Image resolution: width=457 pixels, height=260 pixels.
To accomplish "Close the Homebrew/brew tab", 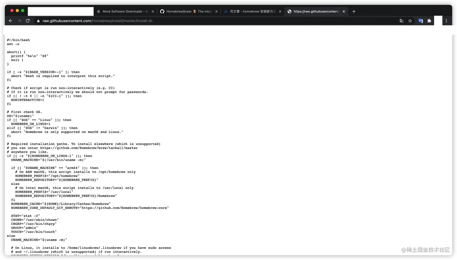I will tap(216, 11).
